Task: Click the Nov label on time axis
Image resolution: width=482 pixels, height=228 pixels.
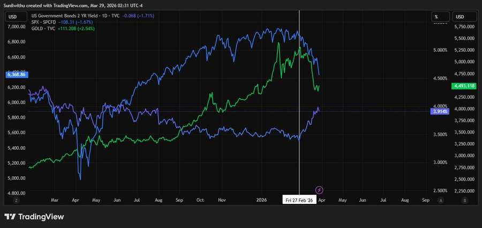Action: click(222, 200)
